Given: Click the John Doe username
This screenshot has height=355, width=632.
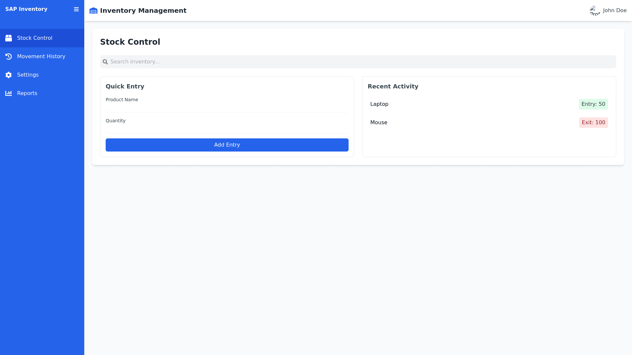Looking at the screenshot, I should click(615, 11).
